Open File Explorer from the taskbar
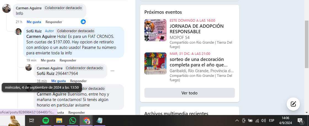Screen dimensions: 309x126 point(59,121)
